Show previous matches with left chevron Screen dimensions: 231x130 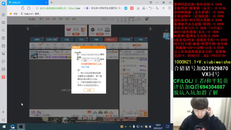(28, 29)
